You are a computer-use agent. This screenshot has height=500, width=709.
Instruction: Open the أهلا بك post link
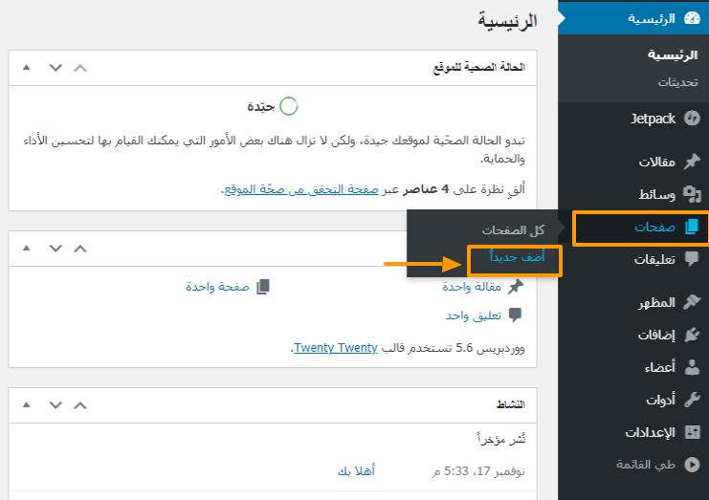[x=356, y=471]
